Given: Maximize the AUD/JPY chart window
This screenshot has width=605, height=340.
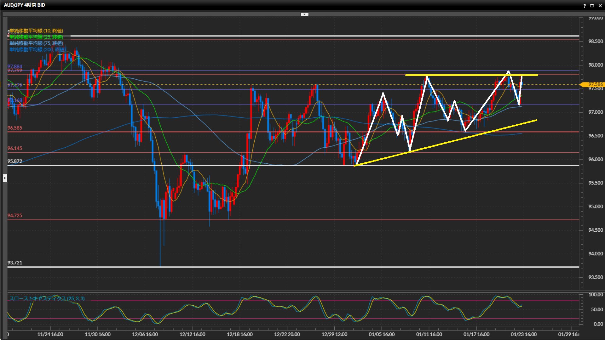Looking at the screenshot, I should pyautogui.click(x=592, y=6).
